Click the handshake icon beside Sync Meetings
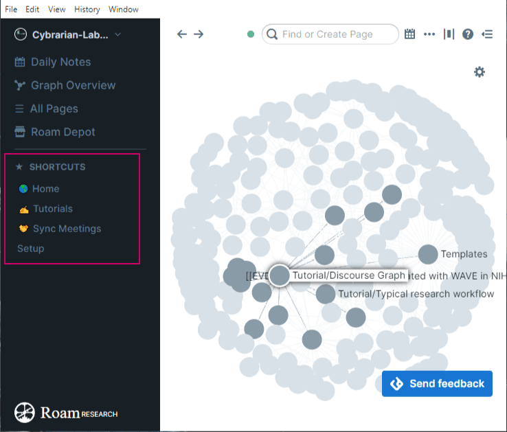The height and width of the screenshot is (432, 507). [23, 229]
